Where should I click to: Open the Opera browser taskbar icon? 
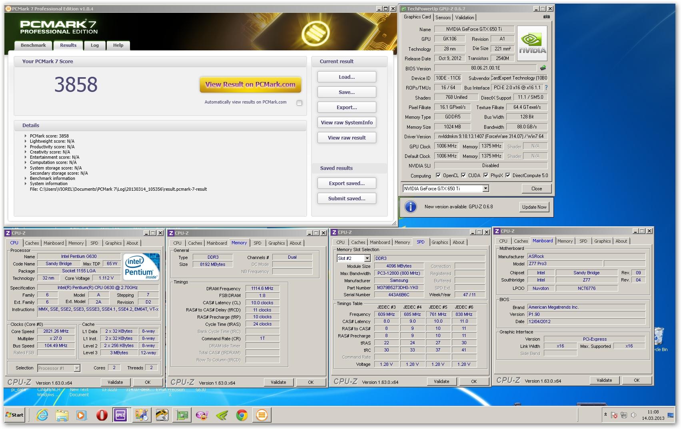pos(102,415)
